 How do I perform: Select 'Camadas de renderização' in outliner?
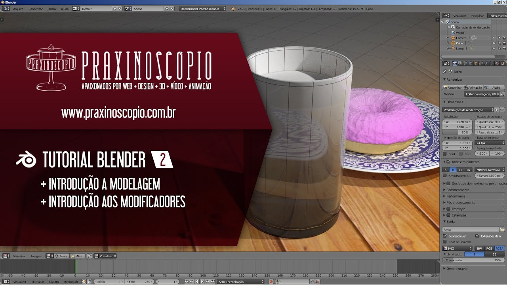[x=472, y=27]
